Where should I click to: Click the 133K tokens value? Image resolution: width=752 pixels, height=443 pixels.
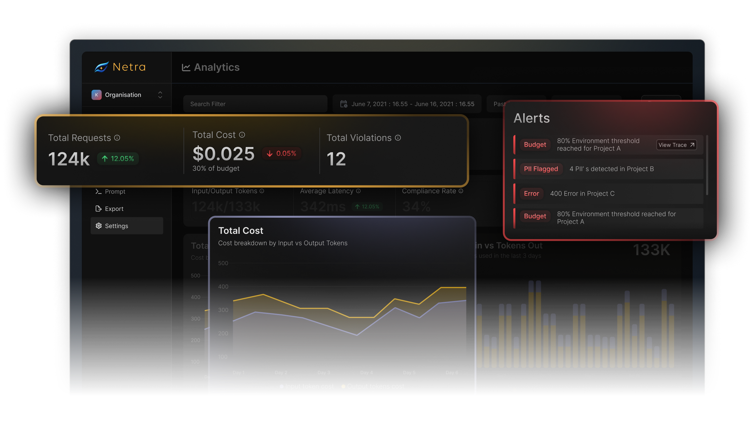pyautogui.click(x=651, y=250)
